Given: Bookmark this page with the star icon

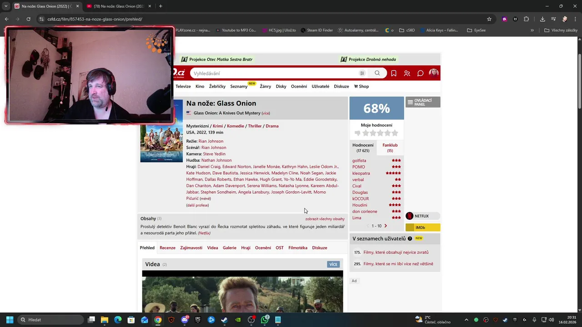Looking at the screenshot, I should (x=489, y=19).
